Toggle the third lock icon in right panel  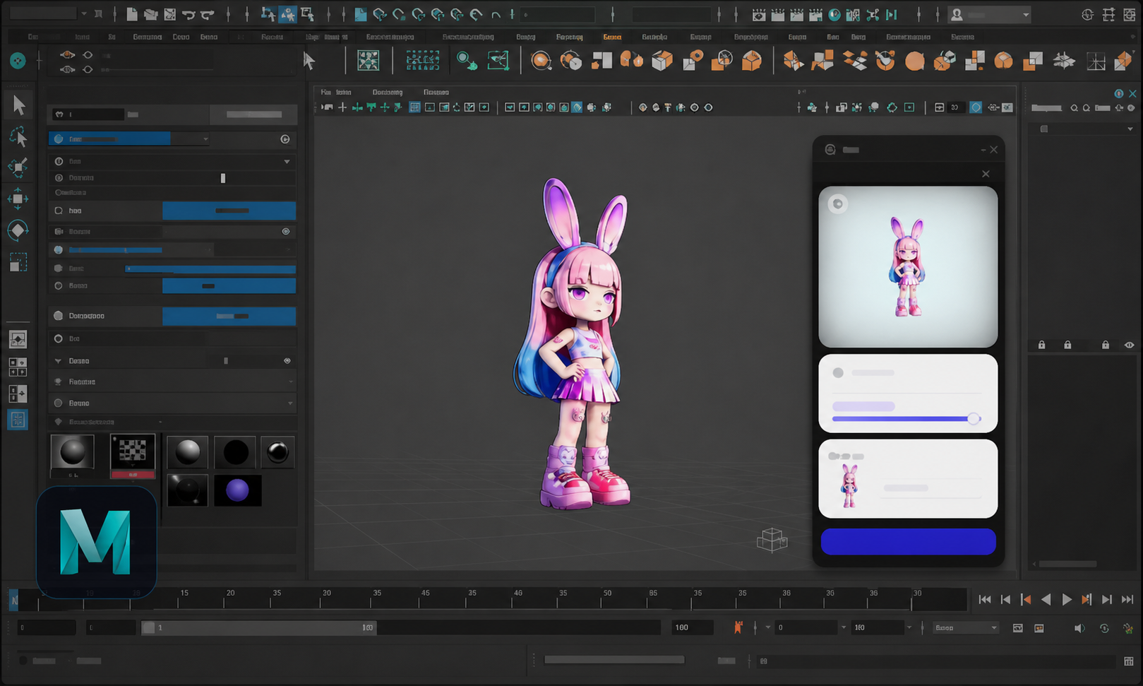tap(1106, 345)
